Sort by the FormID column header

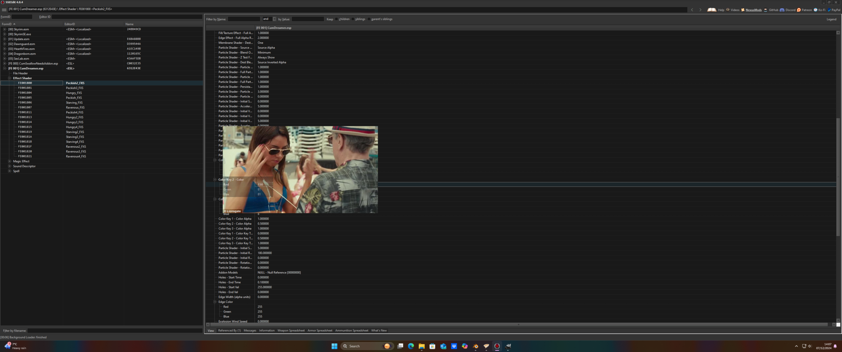[x=32, y=24]
